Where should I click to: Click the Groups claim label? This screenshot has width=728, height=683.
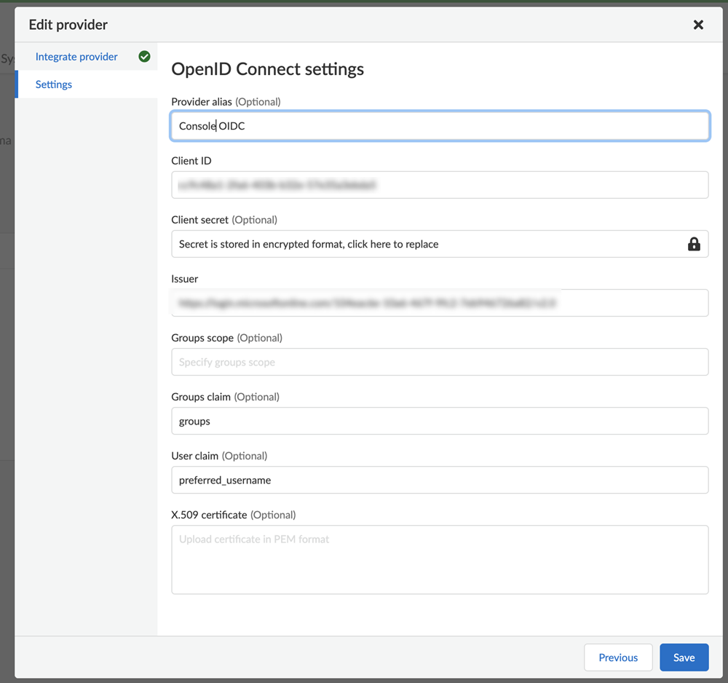201,397
